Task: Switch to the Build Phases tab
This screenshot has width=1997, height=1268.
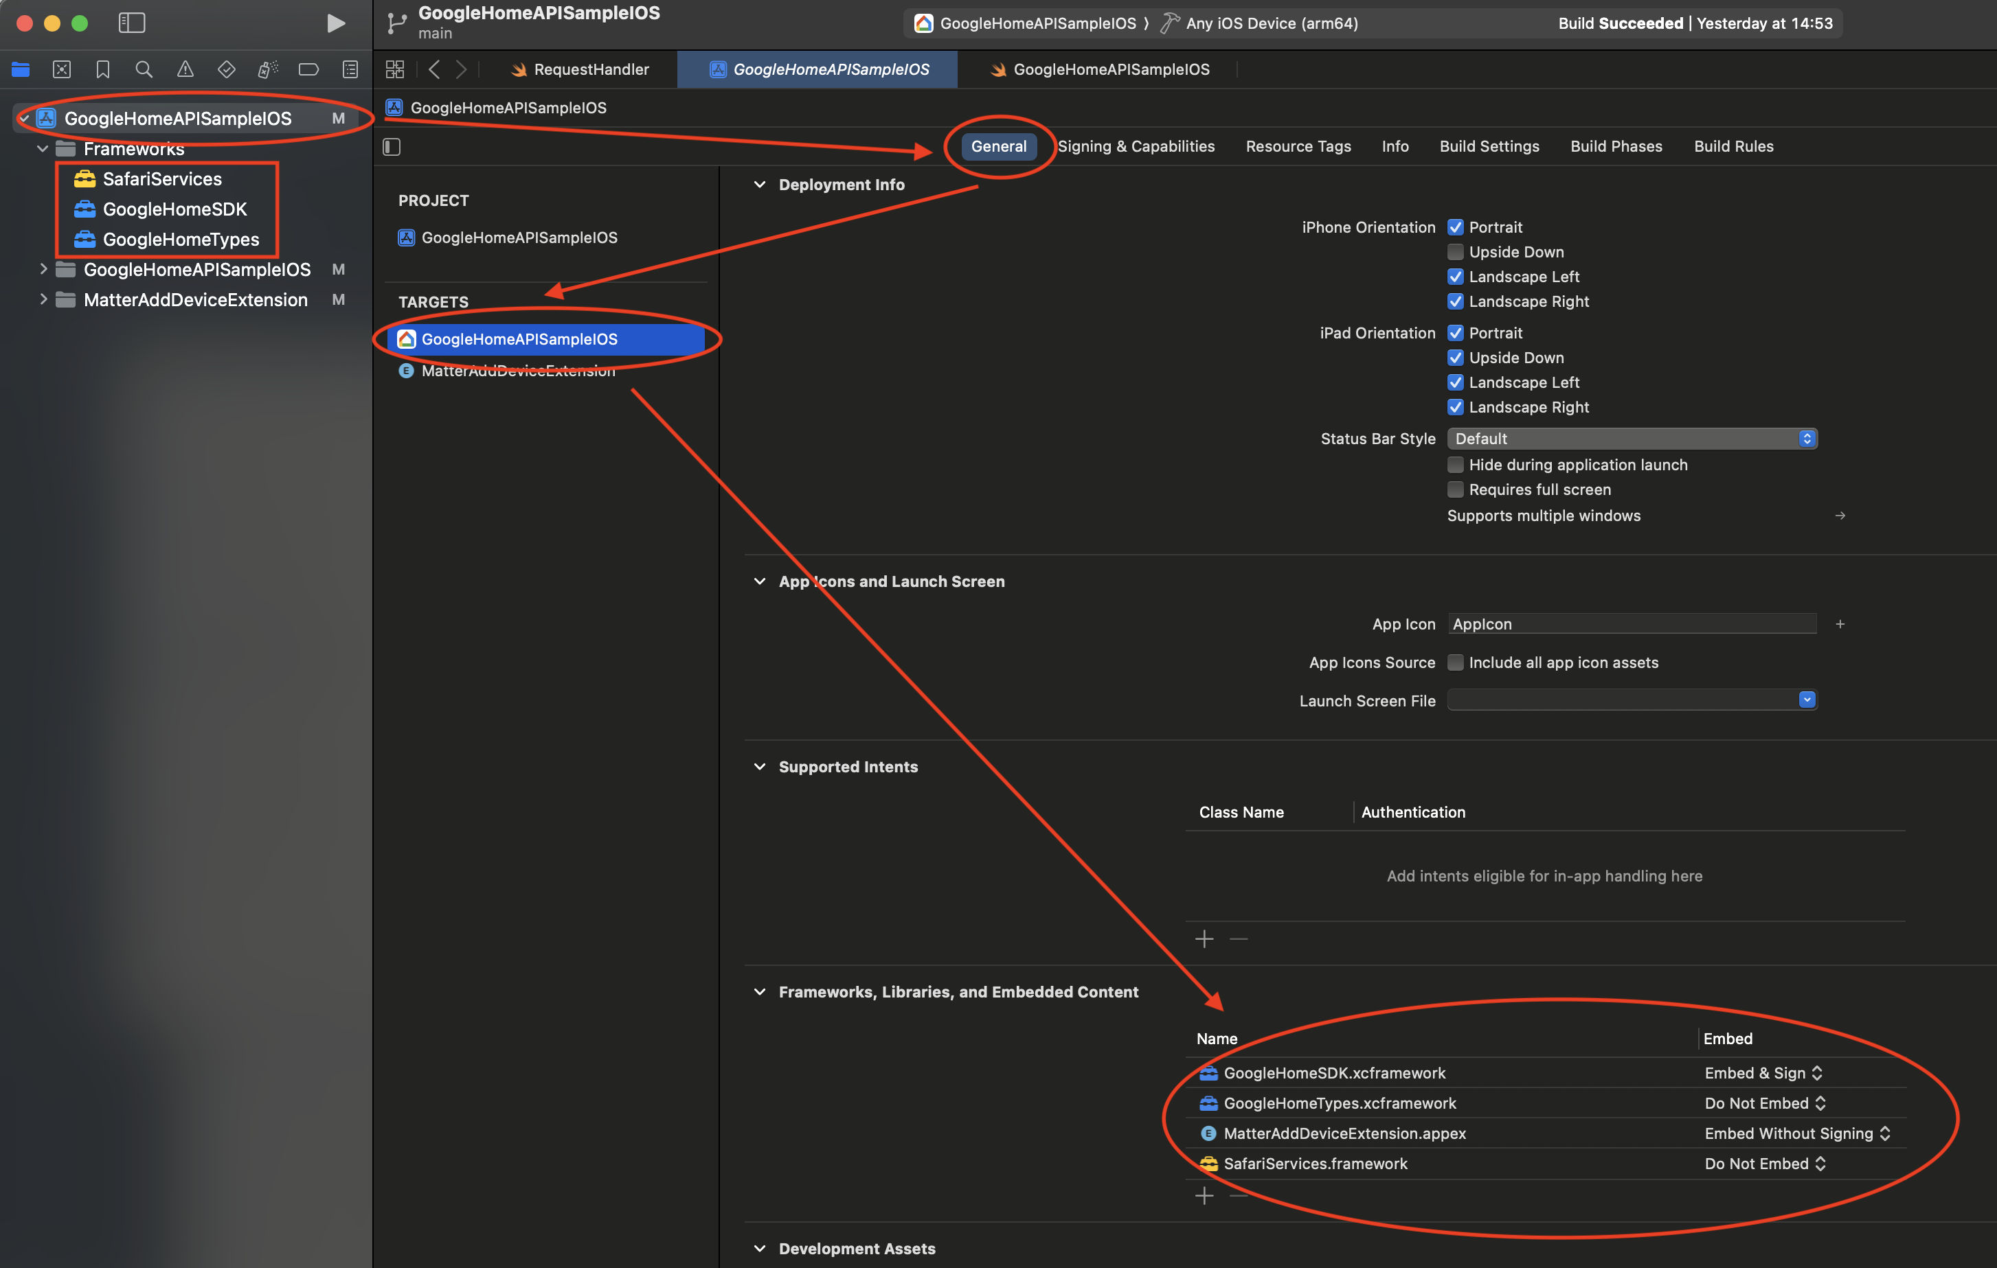Action: (1616, 146)
